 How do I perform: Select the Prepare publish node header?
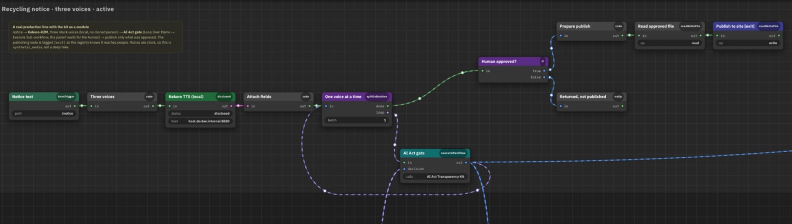click(x=591, y=26)
